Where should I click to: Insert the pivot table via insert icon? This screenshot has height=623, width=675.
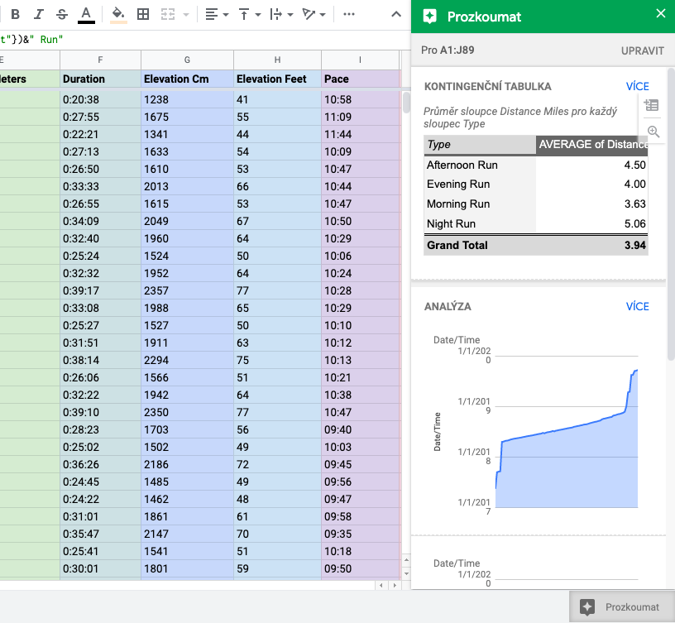(x=652, y=105)
